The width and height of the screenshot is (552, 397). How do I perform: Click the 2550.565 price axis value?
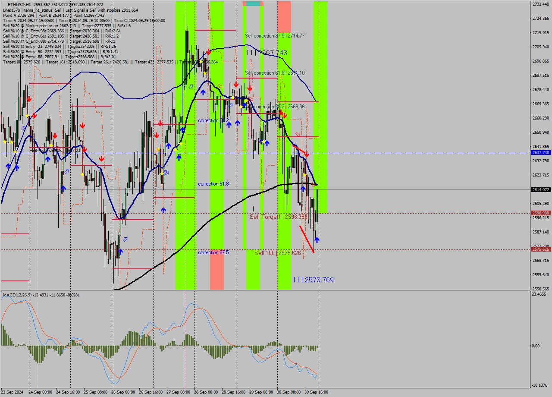(x=540, y=289)
